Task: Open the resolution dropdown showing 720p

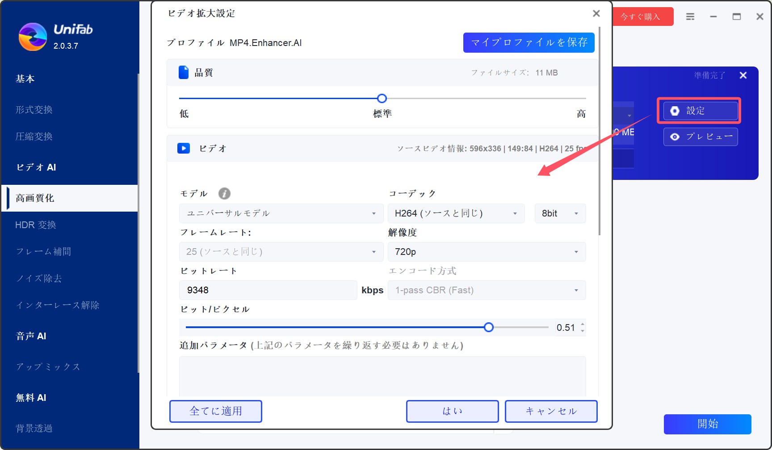Action: tap(487, 252)
